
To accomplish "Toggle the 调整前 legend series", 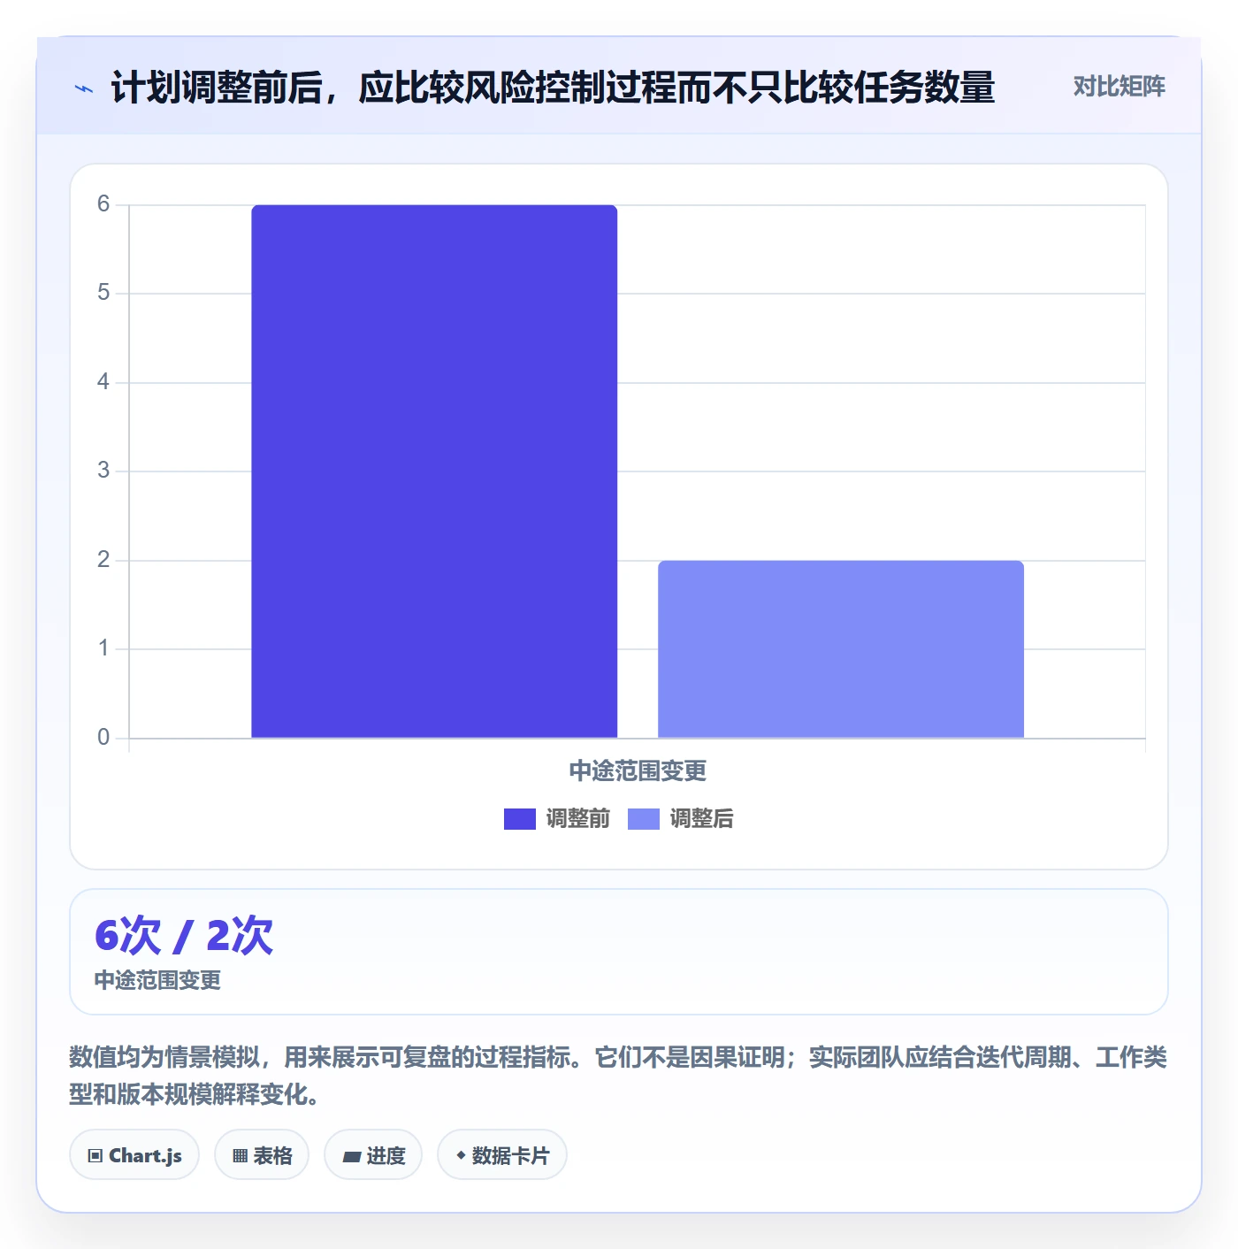I will click(557, 819).
